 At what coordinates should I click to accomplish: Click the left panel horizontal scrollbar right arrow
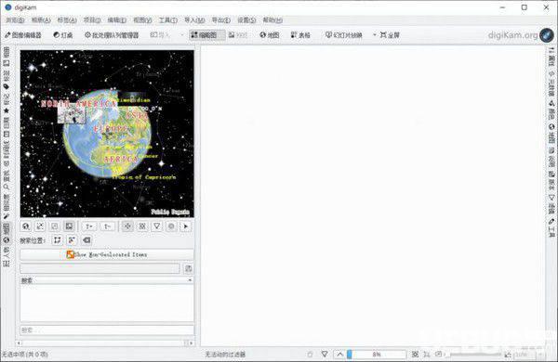tap(192, 343)
